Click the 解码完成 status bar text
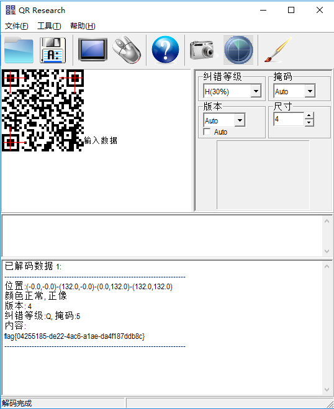This screenshot has width=334, height=409. [x=17, y=403]
